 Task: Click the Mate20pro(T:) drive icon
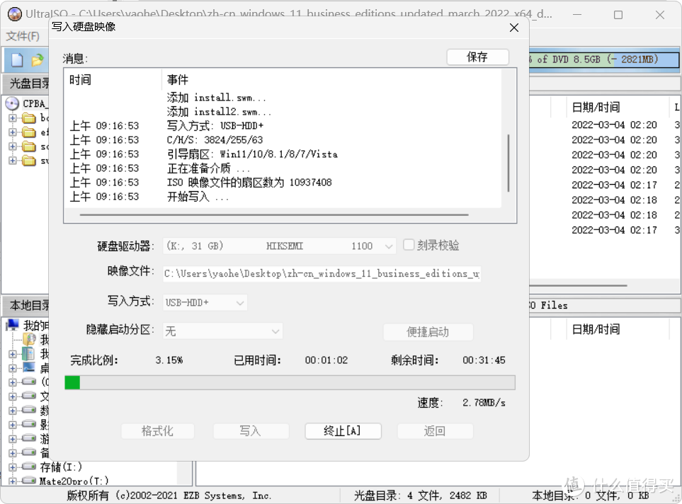(x=29, y=481)
